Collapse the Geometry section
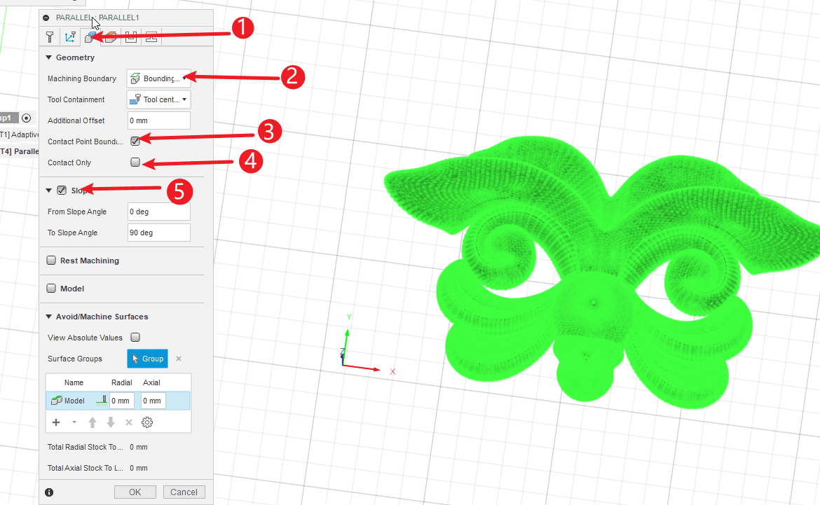This screenshot has height=505, width=820. point(49,57)
